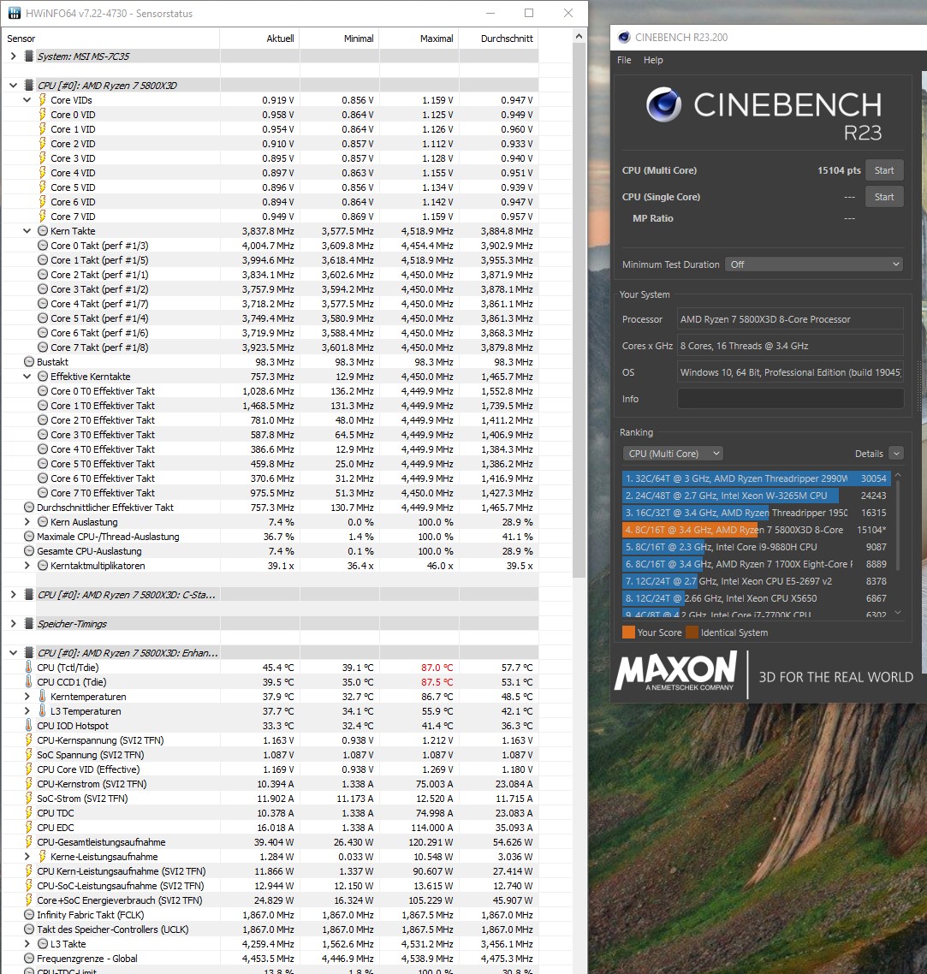This screenshot has width=927, height=974.
Task: Expand the Kerne-Leistungsaufnahme row
Action: coord(27,857)
